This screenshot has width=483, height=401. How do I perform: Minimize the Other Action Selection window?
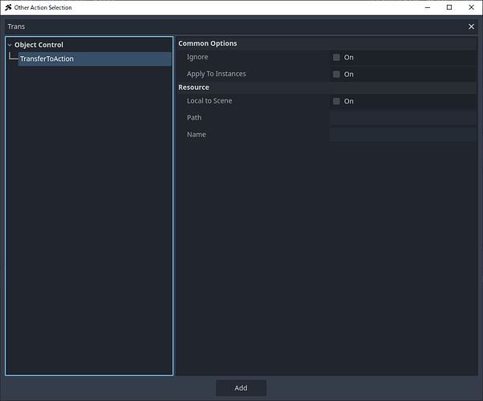point(426,7)
